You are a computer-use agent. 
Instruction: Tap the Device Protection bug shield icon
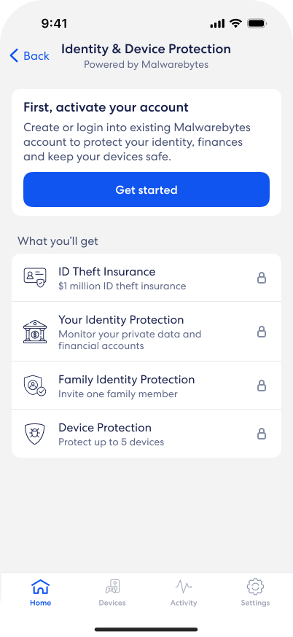coord(34,434)
